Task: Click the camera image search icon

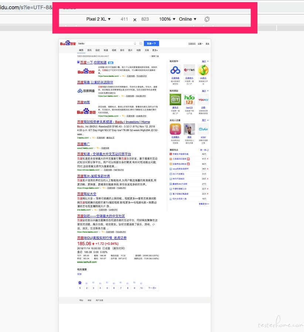Action: coord(141,44)
